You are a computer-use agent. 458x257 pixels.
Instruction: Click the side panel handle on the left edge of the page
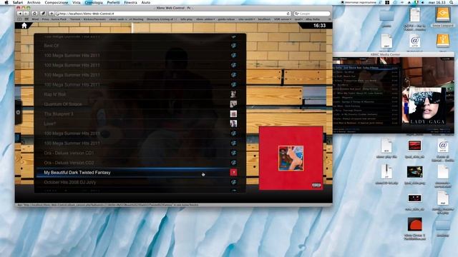[x=18, y=112]
